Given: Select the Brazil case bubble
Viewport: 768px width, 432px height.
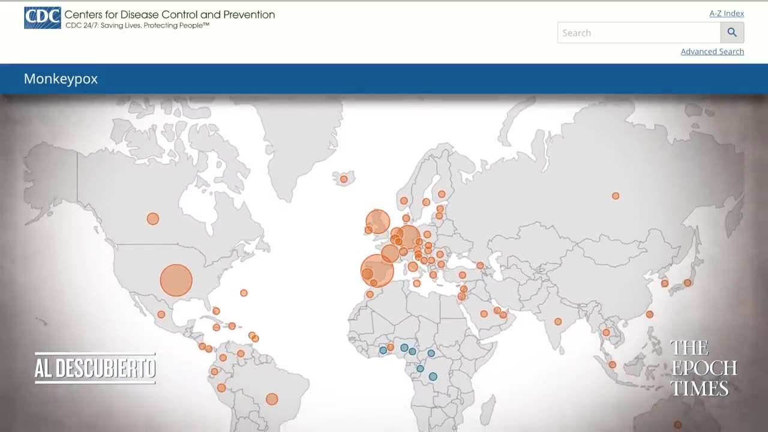Looking at the screenshot, I should (x=272, y=399).
